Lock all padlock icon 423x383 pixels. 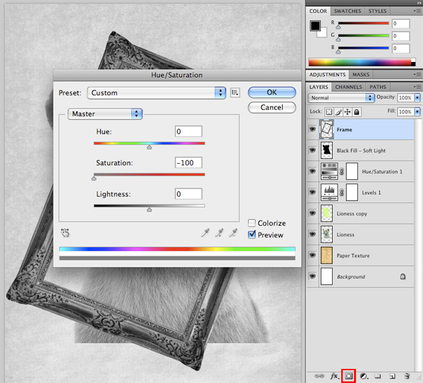[357, 111]
